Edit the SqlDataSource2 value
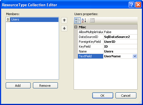 pos(120,37)
